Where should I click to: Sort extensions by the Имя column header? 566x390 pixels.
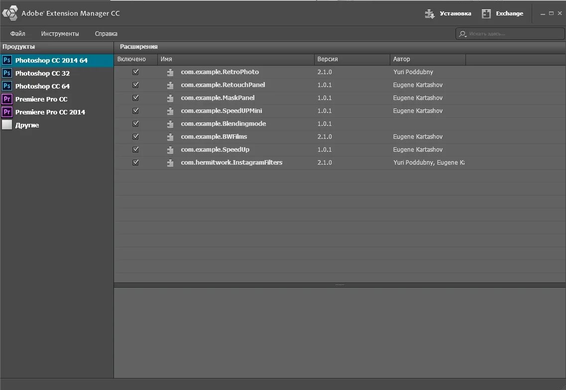pyautogui.click(x=236, y=59)
